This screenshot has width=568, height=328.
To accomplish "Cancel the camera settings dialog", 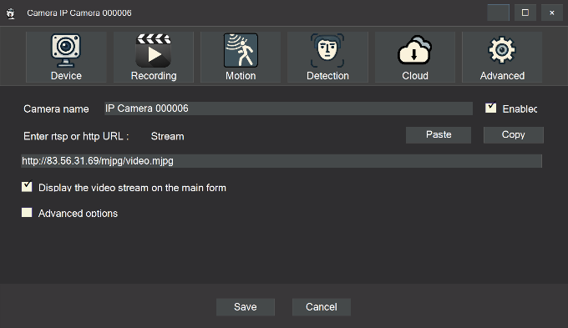I will click(322, 307).
